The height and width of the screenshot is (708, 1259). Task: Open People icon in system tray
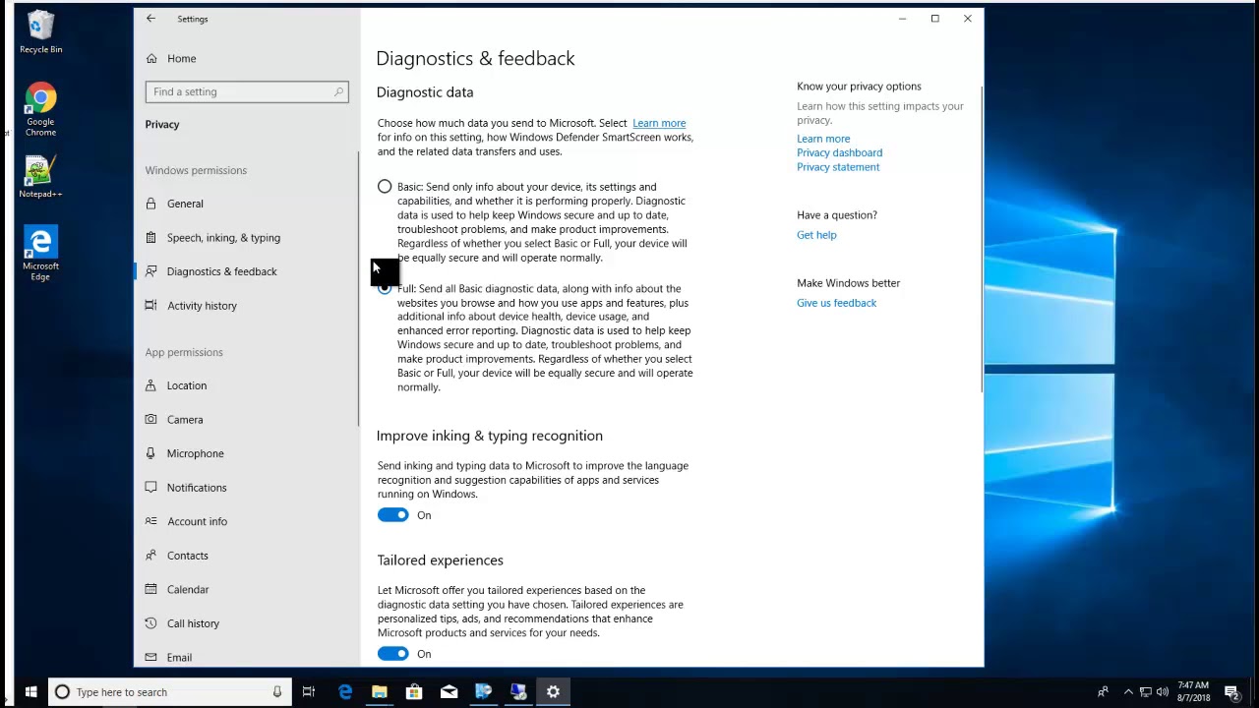(x=1103, y=692)
